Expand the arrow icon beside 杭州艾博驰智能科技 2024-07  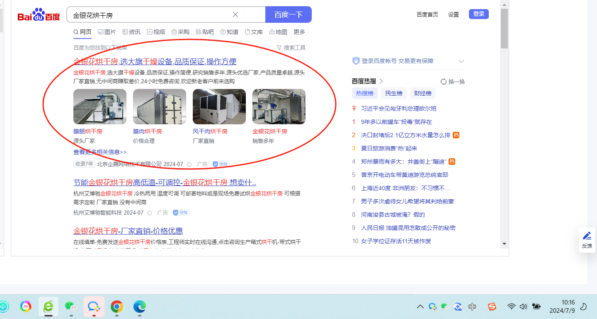[x=150, y=213]
